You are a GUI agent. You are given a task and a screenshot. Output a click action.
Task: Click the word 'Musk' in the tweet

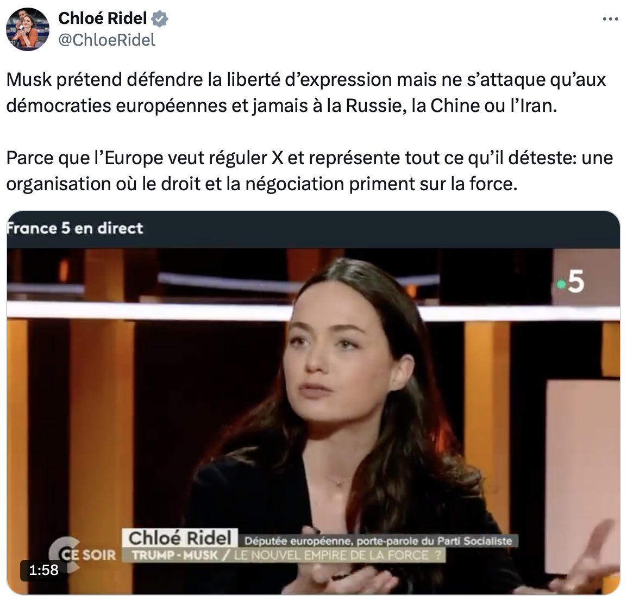(x=29, y=79)
